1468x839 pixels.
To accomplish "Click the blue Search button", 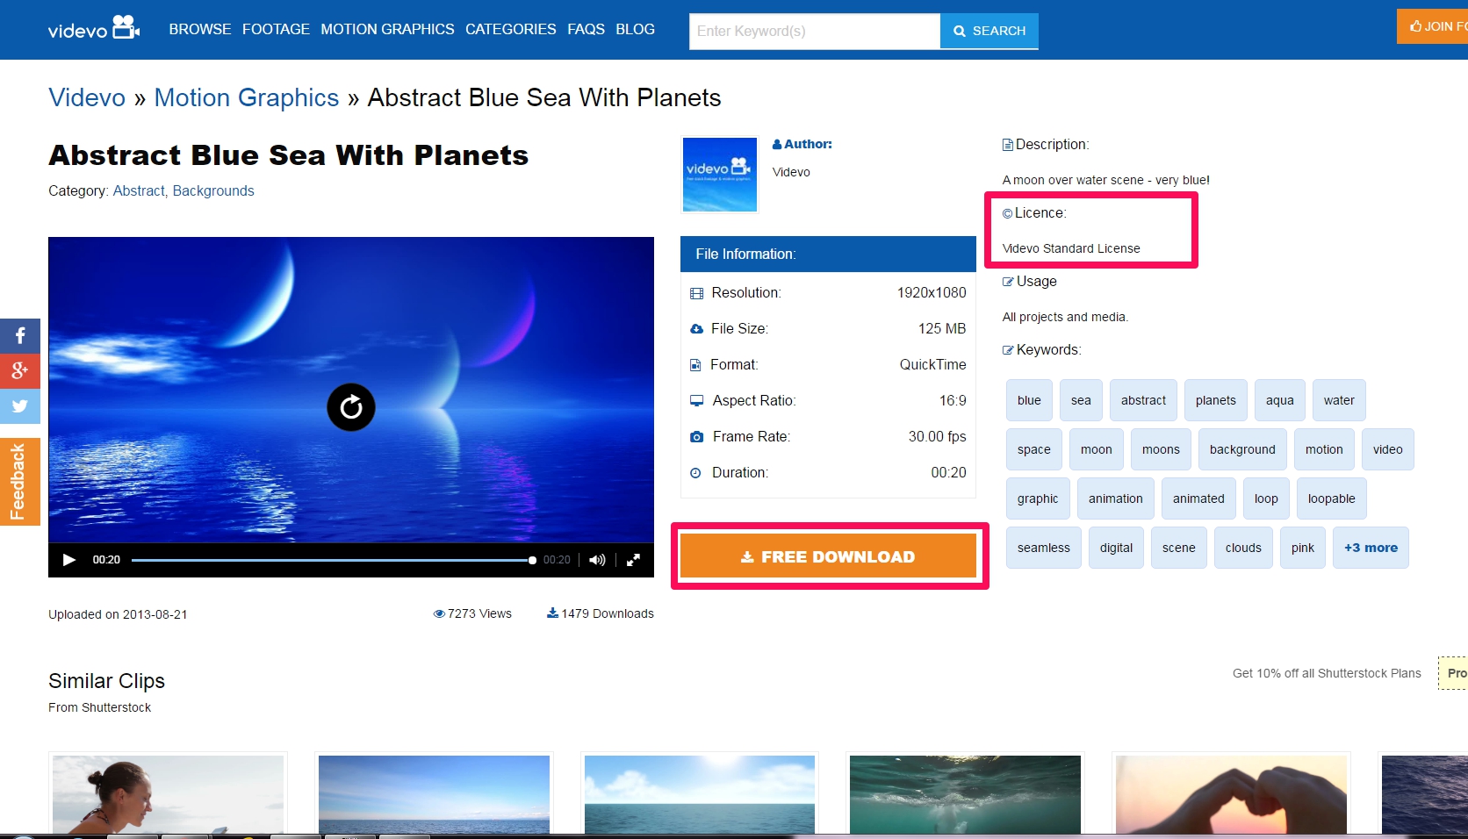I will click(989, 31).
